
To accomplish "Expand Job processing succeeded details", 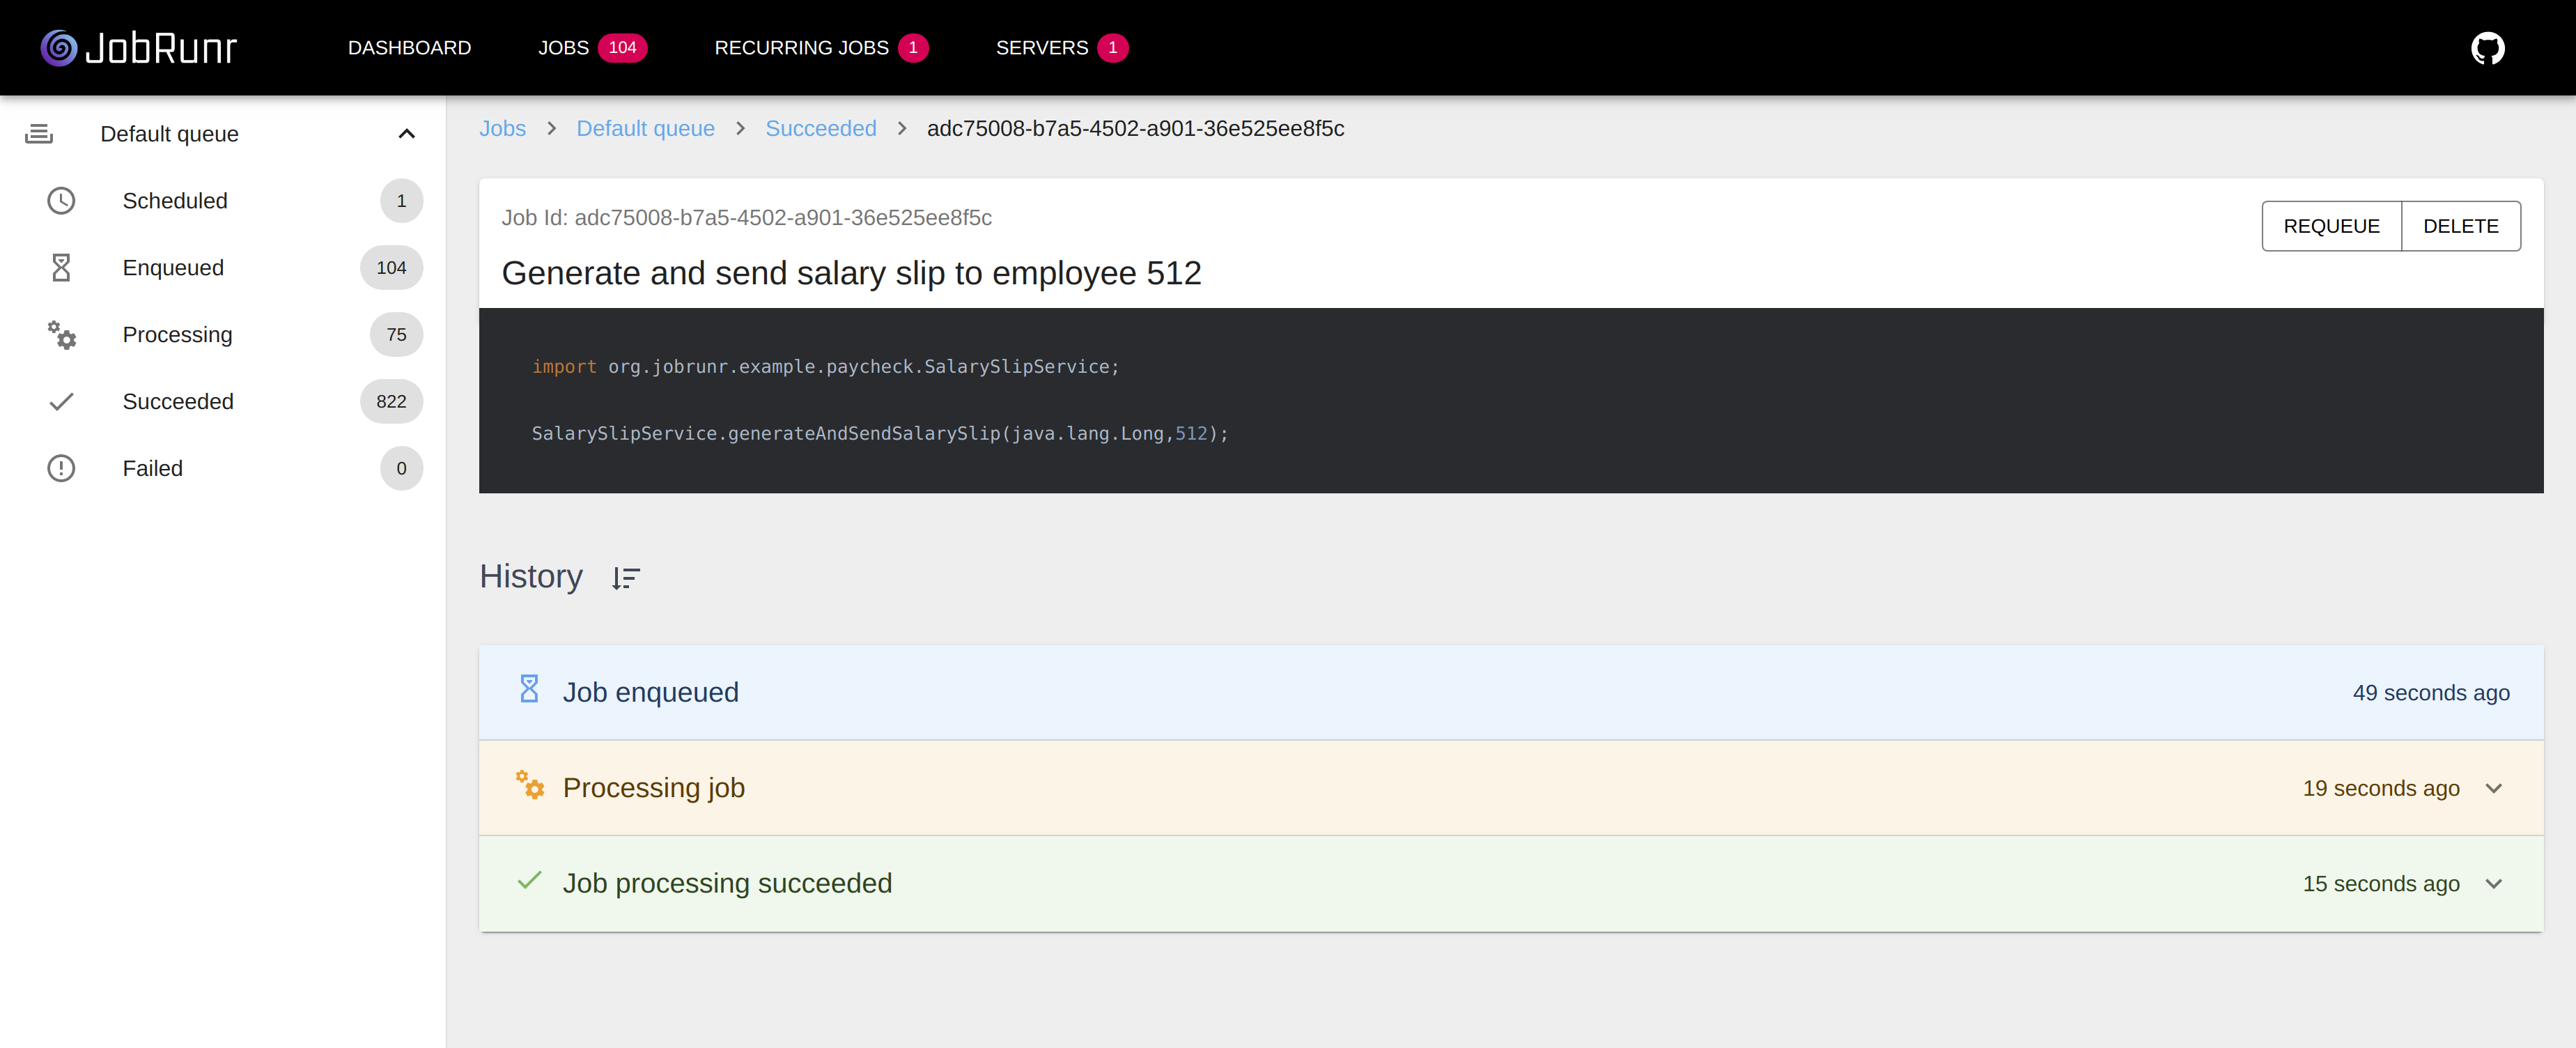I will (x=2493, y=884).
